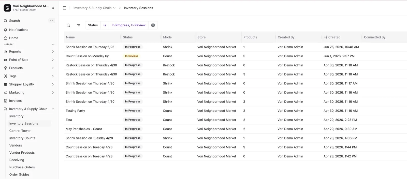Click the Store column header
This screenshot has height=179, width=407.
[201, 37]
